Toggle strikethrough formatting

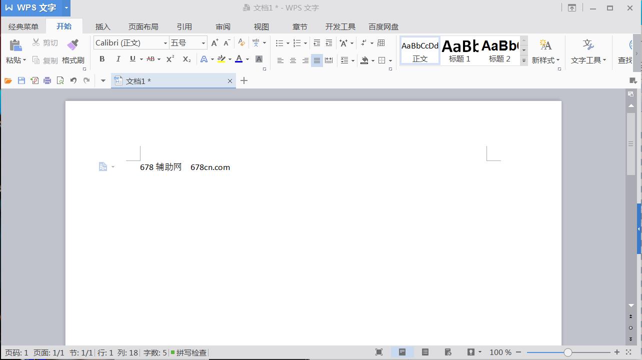150,59
